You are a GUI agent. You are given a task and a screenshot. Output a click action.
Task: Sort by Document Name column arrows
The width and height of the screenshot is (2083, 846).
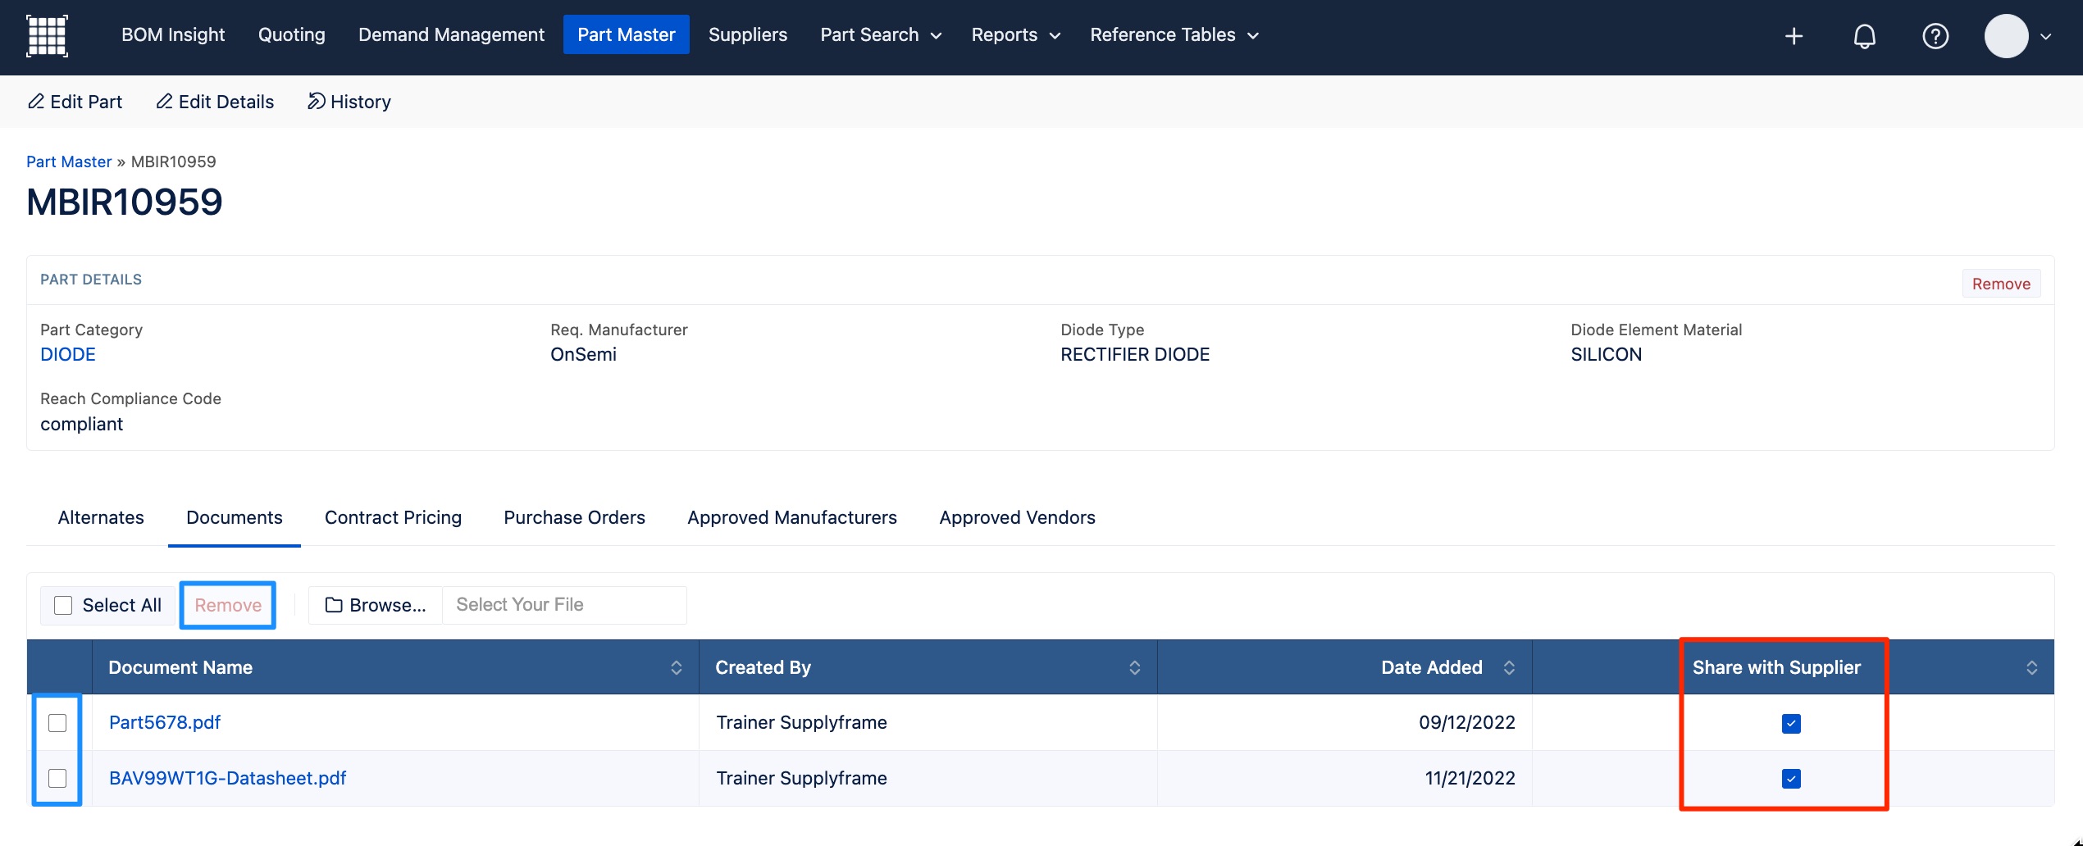click(676, 667)
